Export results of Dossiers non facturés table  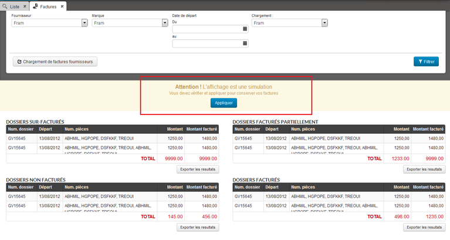pyautogui.click(x=198, y=227)
